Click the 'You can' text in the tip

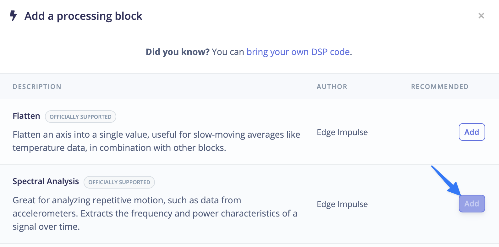[228, 52]
